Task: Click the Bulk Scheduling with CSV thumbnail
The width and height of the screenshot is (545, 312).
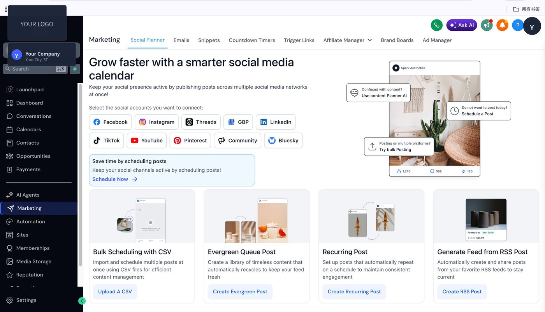Action: point(142,216)
